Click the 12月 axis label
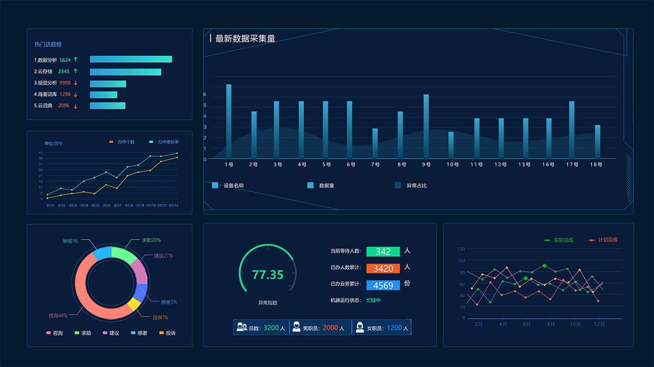The image size is (654, 367). (599, 324)
